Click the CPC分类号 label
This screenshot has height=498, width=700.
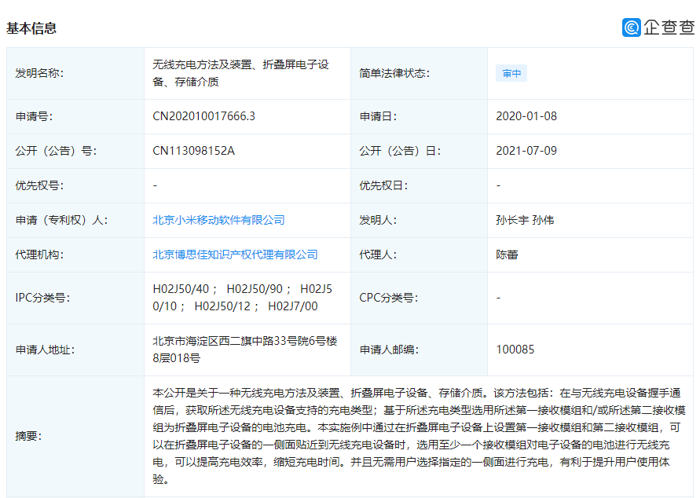point(388,298)
